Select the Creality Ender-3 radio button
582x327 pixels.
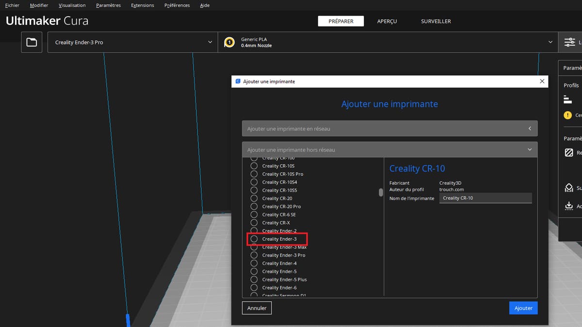254,239
